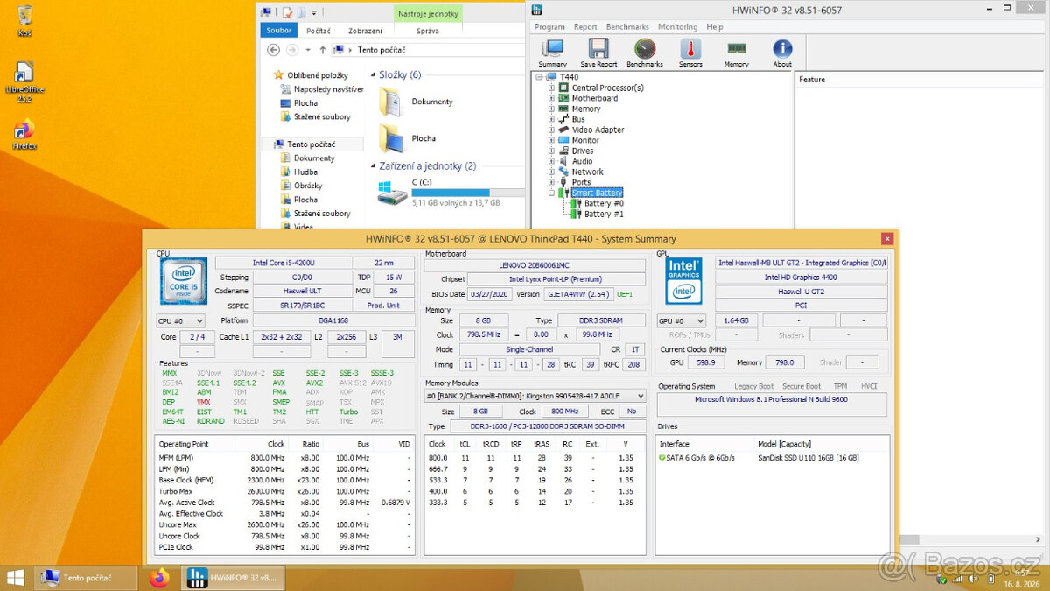Click the C: drive free-space bar
1050x591 pixels.
tap(468, 192)
